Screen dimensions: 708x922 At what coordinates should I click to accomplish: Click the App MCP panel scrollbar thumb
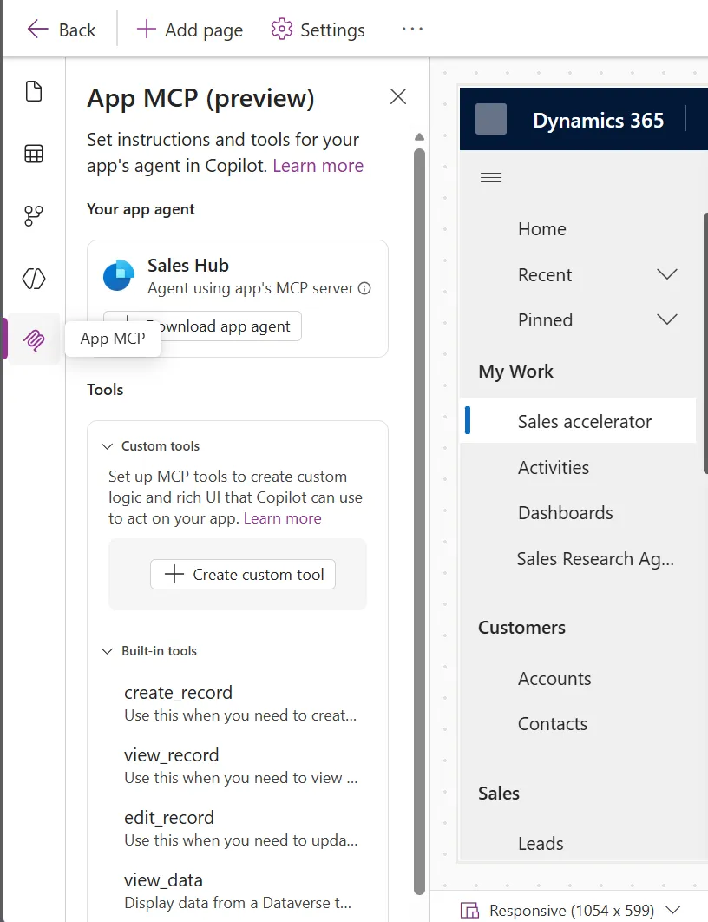tap(419, 522)
